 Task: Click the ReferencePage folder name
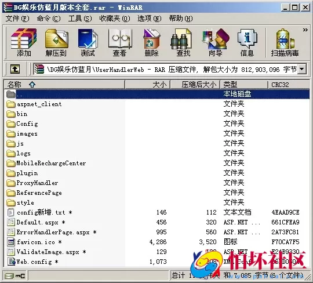39,193
